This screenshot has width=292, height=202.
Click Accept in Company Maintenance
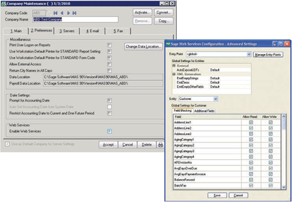(108, 145)
